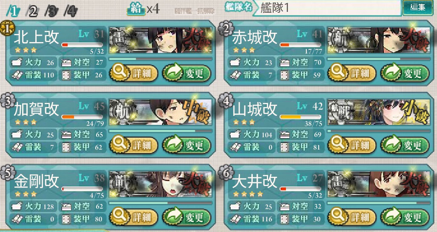Click the 編集 edit fleet name button
Screen dimensions: 437x232
[x=417, y=8]
